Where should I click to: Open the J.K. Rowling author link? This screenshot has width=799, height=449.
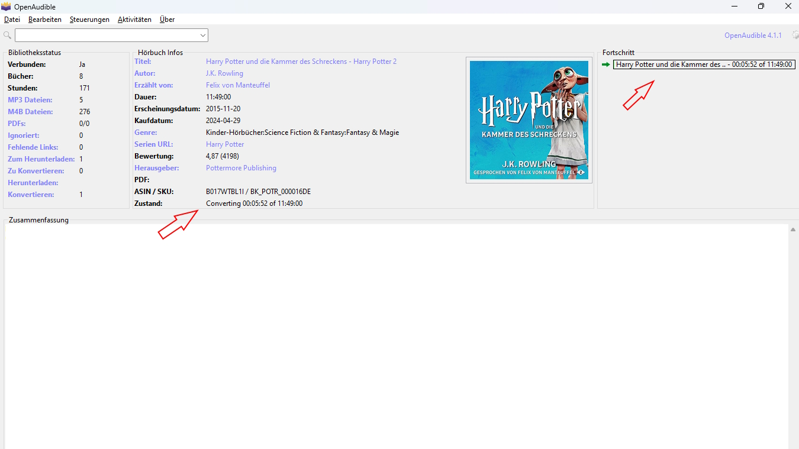(224, 73)
